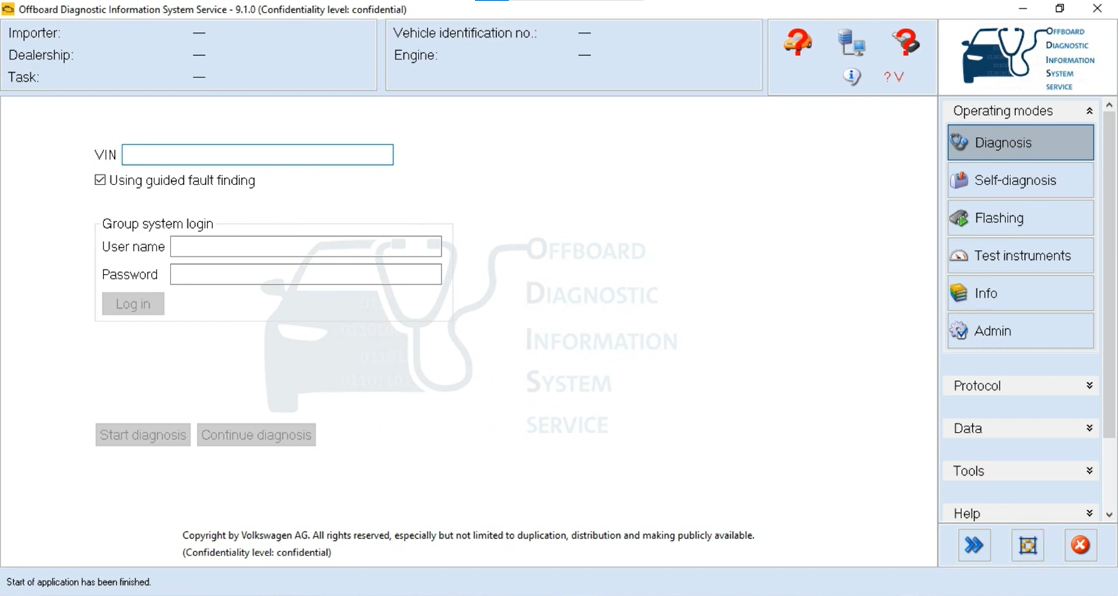
Task: Click the blue double-arrow forward icon
Action: click(974, 545)
